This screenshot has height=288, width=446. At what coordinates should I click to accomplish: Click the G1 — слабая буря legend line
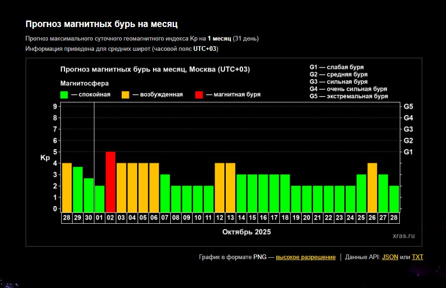click(x=336, y=67)
